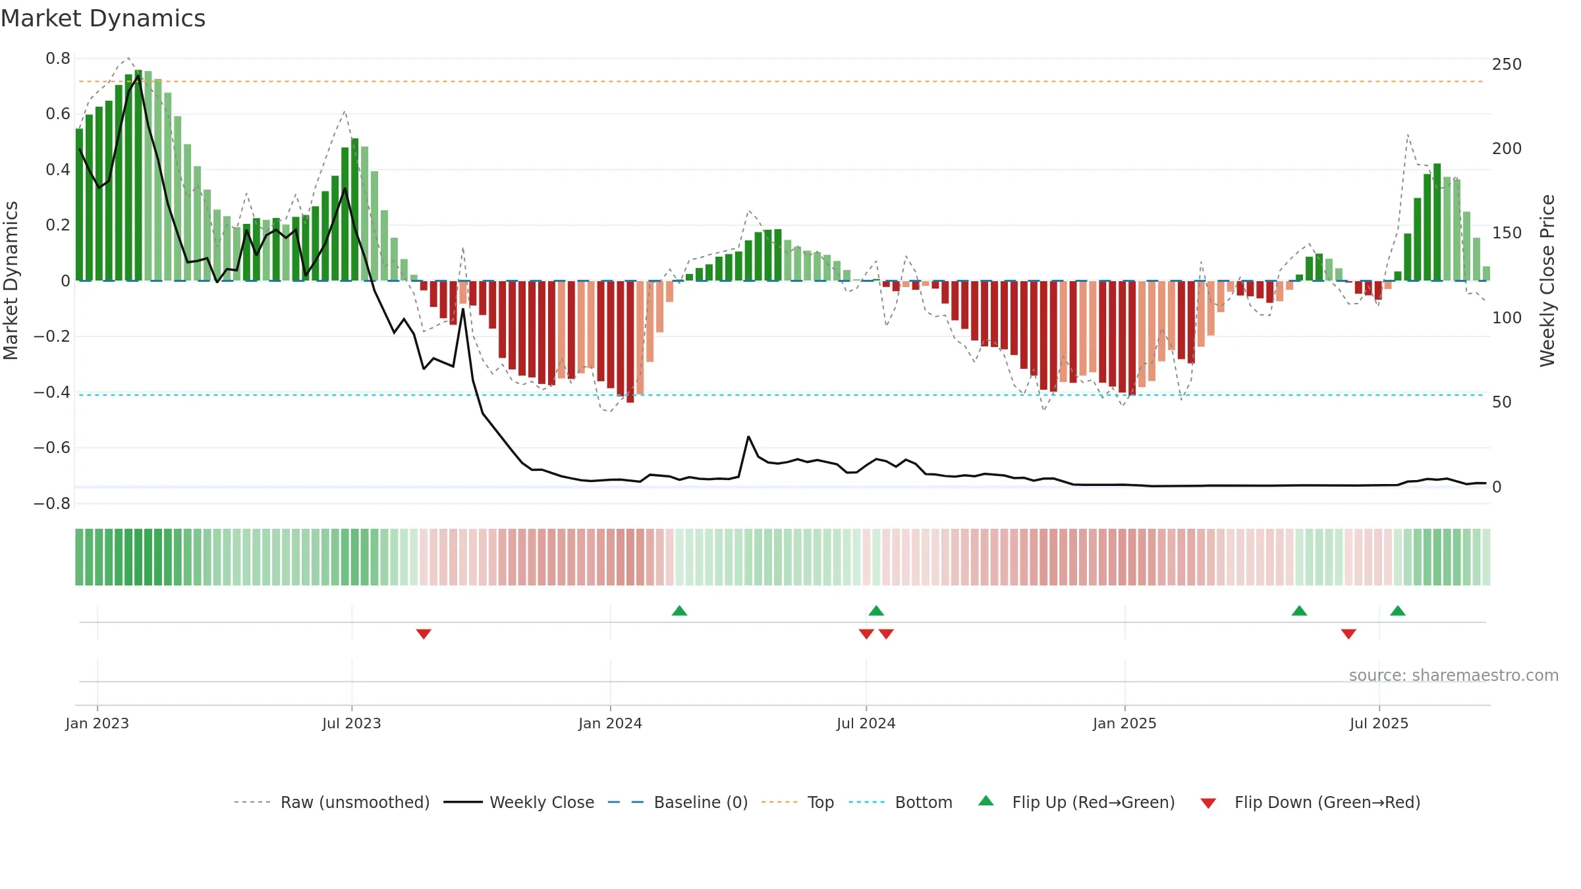Click the 0.8 left axis tick label
The image size is (1581, 889).
pyautogui.click(x=58, y=59)
